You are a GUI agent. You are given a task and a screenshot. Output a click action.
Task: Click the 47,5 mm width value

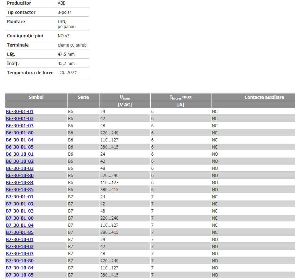(x=66, y=54)
